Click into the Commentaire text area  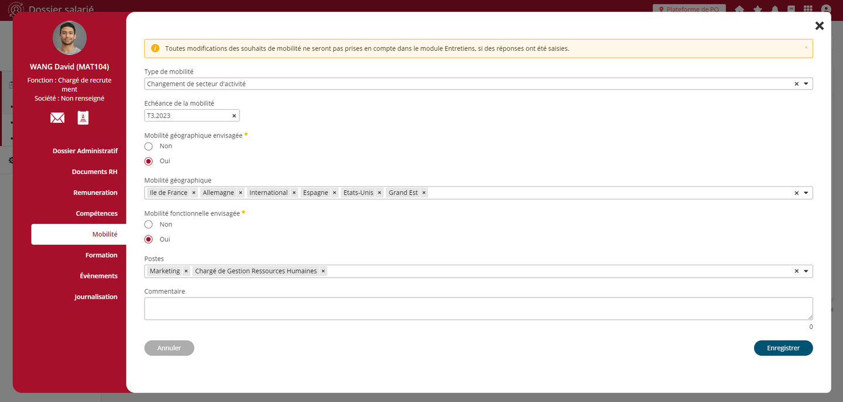tap(478, 309)
